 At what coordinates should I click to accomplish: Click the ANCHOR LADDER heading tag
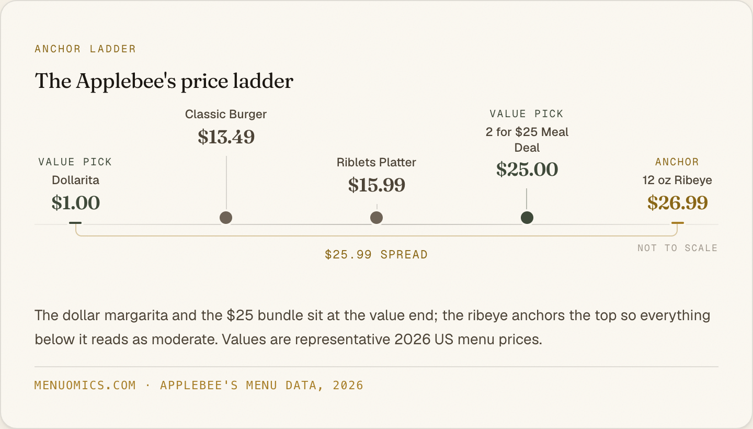[x=85, y=49]
